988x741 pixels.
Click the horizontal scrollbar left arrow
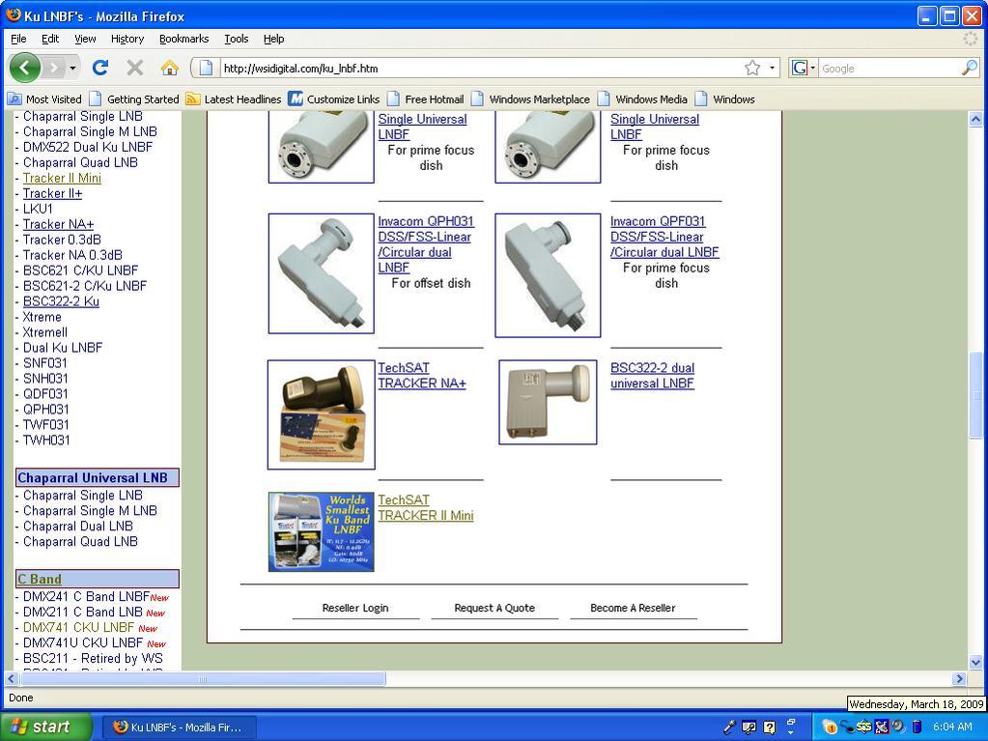(12, 678)
